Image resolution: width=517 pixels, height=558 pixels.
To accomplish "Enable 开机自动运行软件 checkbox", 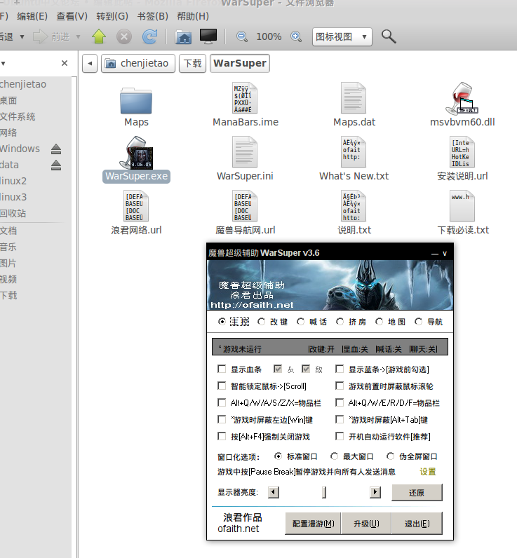I will click(340, 436).
